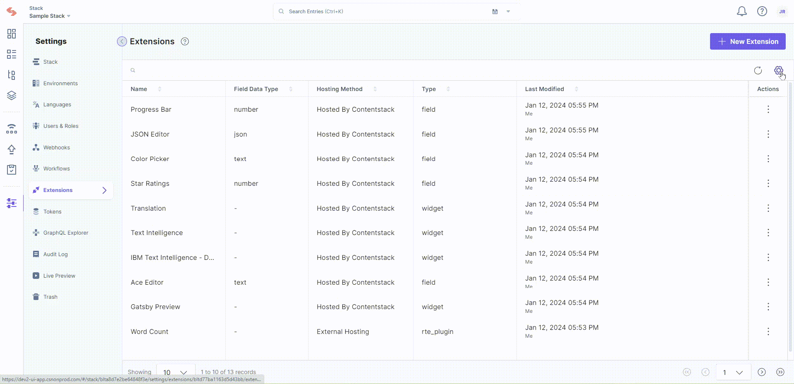Open the page number dropdown
Viewport: 794px width, 384px height.
pos(734,372)
